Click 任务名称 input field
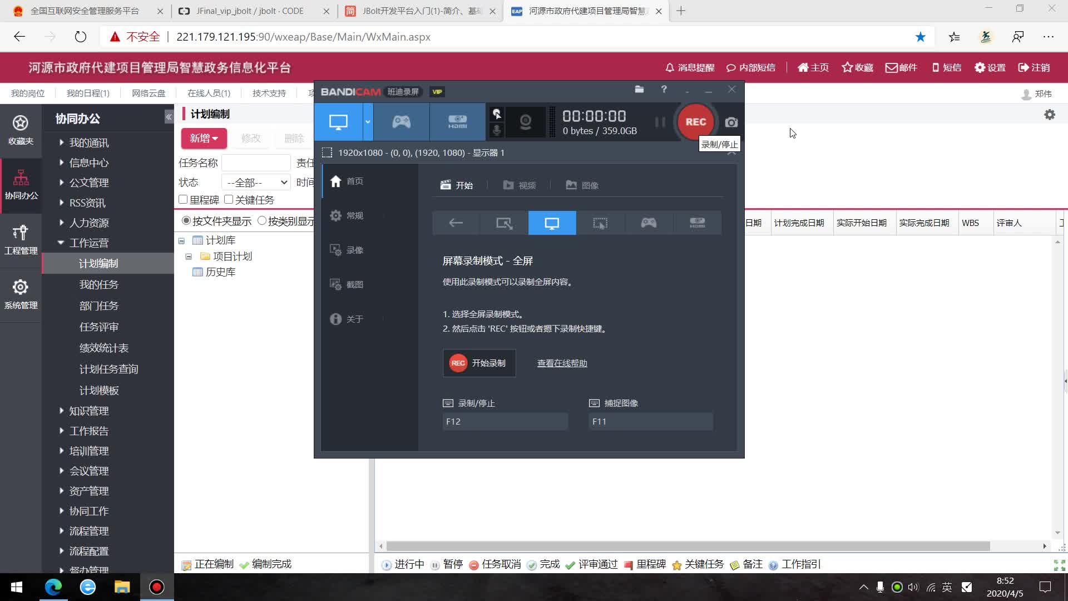 click(256, 163)
